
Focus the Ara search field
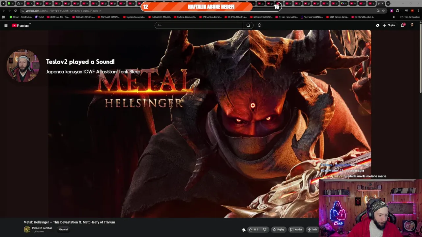pos(199,25)
